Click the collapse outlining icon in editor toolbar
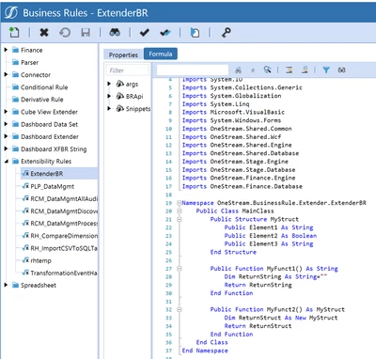The height and width of the screenshot is (359, 376). coord(289,70)
